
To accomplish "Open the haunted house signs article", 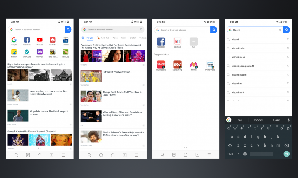I will click(40, 73).
